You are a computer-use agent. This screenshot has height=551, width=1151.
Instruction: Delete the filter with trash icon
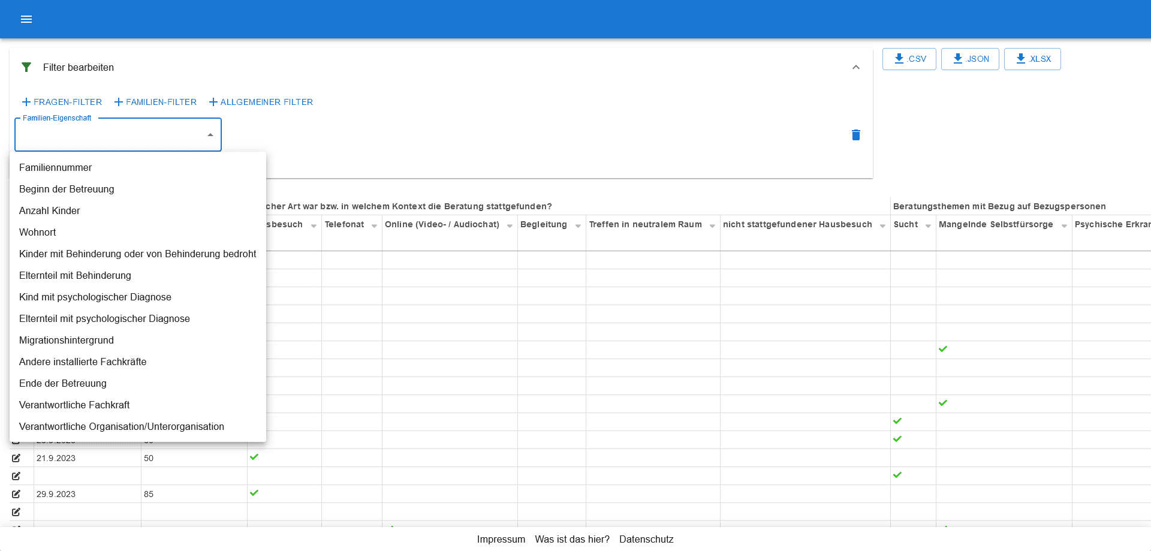pos(855,135)
